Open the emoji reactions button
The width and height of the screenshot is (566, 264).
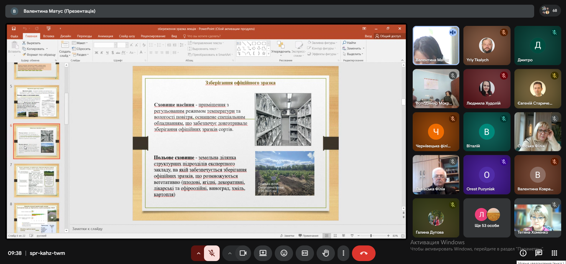(284, 253)
